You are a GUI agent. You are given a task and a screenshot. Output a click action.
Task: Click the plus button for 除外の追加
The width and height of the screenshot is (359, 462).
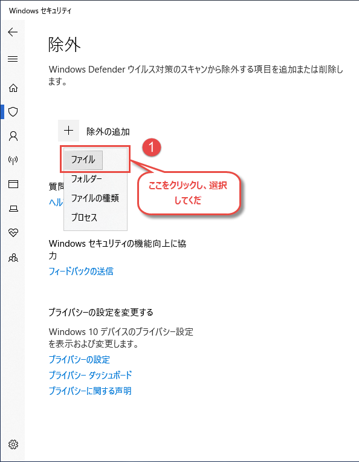coord(69,131)
